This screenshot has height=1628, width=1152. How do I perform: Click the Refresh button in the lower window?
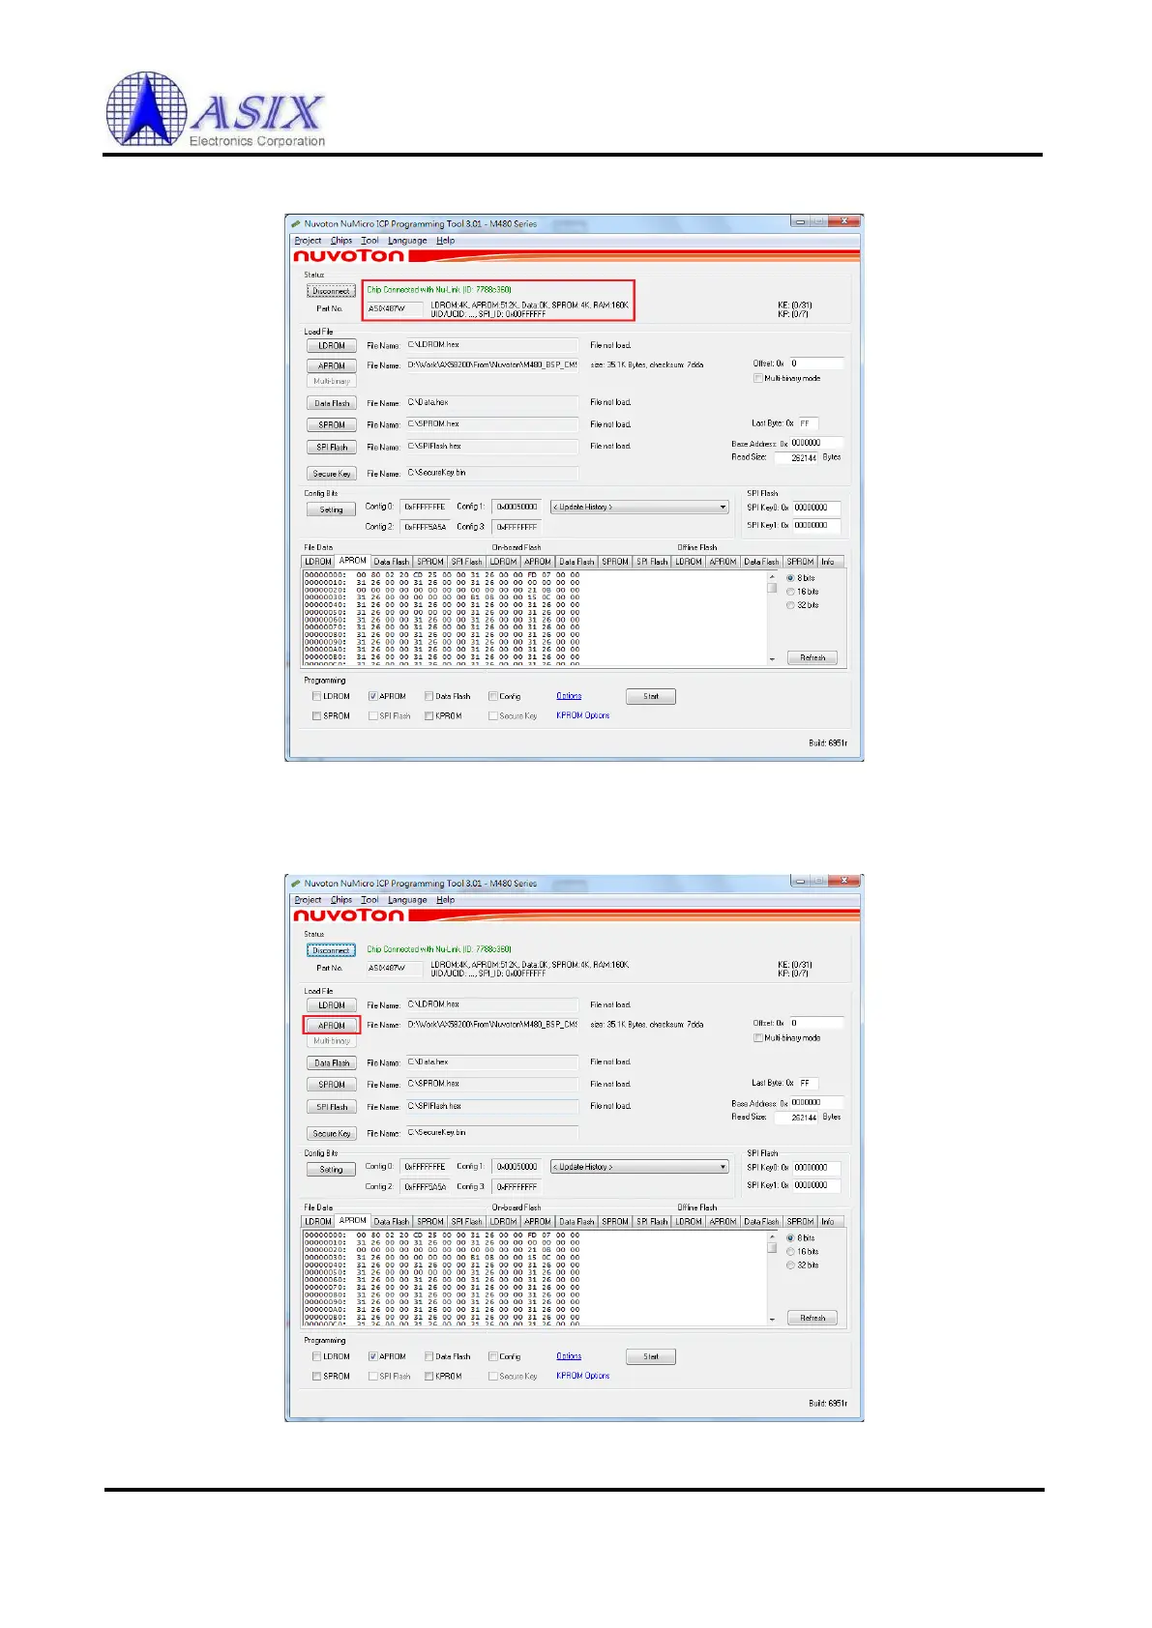812,1319
